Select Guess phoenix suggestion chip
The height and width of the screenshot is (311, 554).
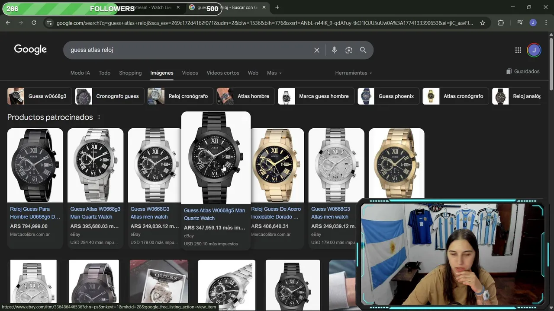click(x=388, y=96)
